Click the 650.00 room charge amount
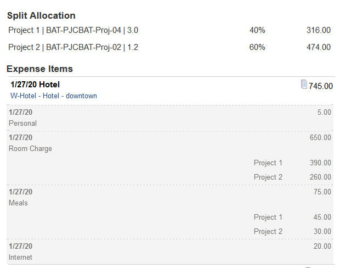Viewport: 340px width, 268px height. pos(320,137)
